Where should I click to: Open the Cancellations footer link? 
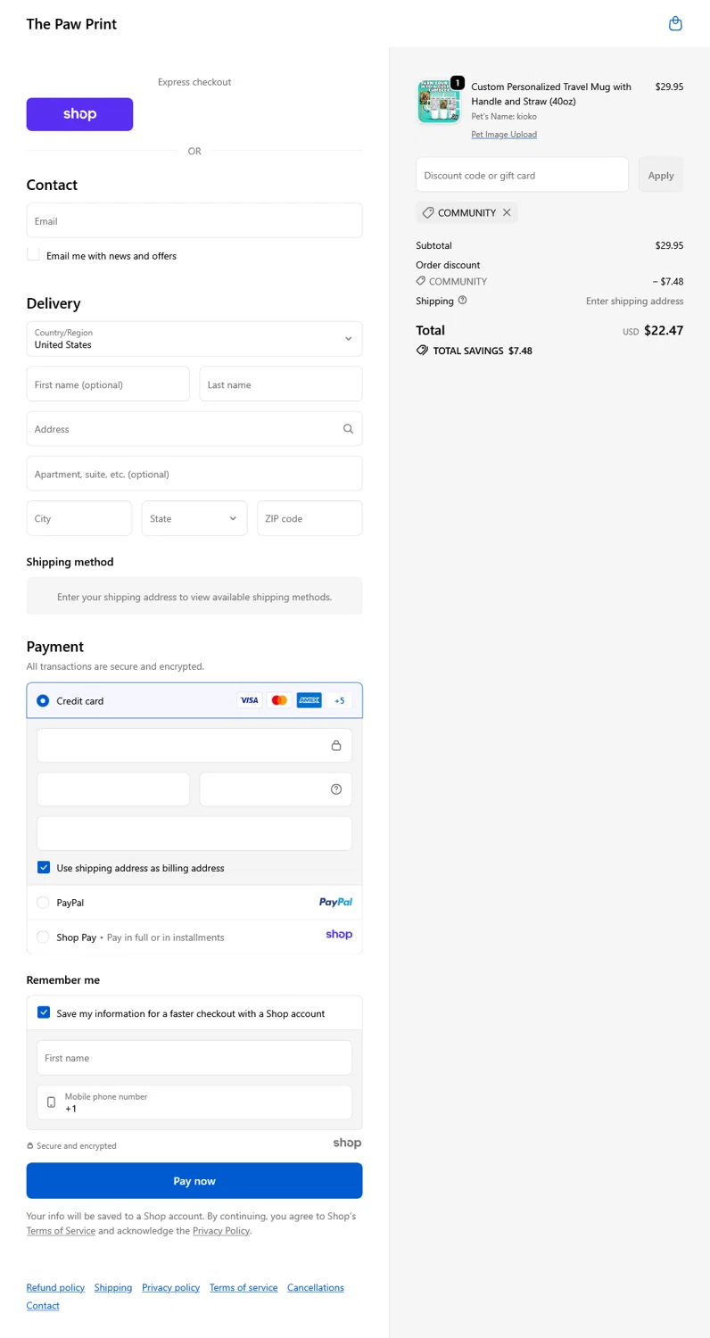click(x=315, y=1287)
